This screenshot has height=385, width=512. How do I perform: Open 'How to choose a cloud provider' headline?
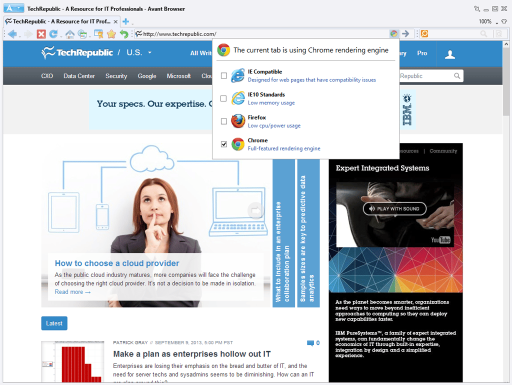tap(117, 263)
